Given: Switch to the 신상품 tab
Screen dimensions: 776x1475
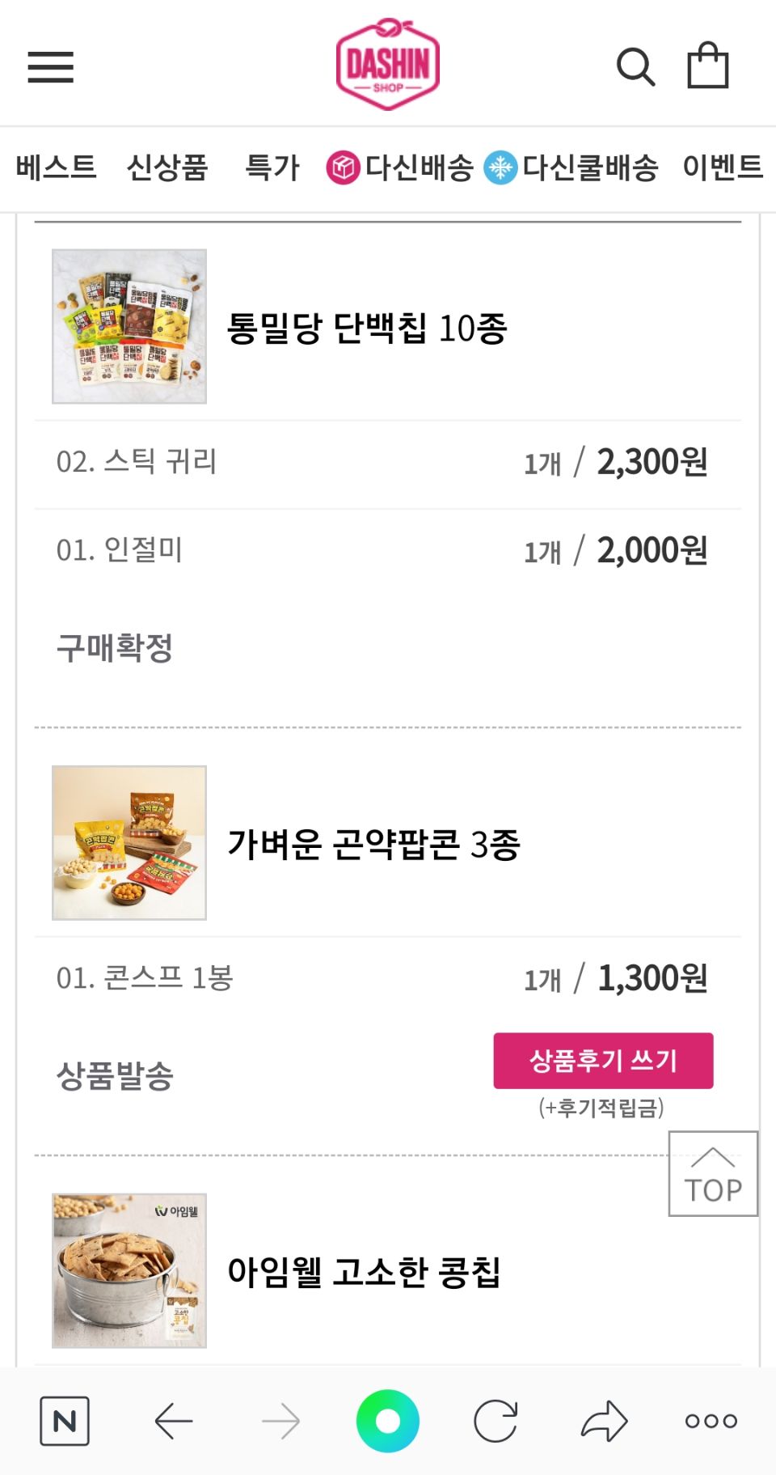Looking at the screenshot, I should tap(167, 167).
